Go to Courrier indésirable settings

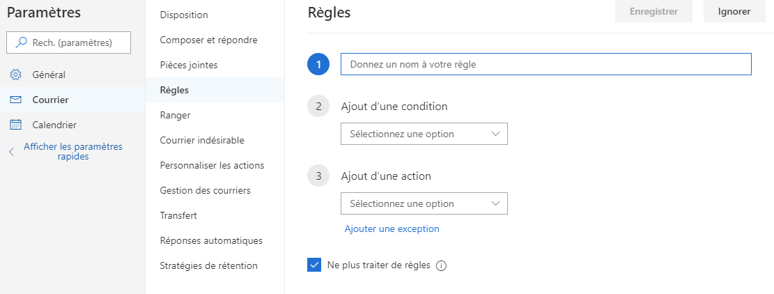(201, 140)
